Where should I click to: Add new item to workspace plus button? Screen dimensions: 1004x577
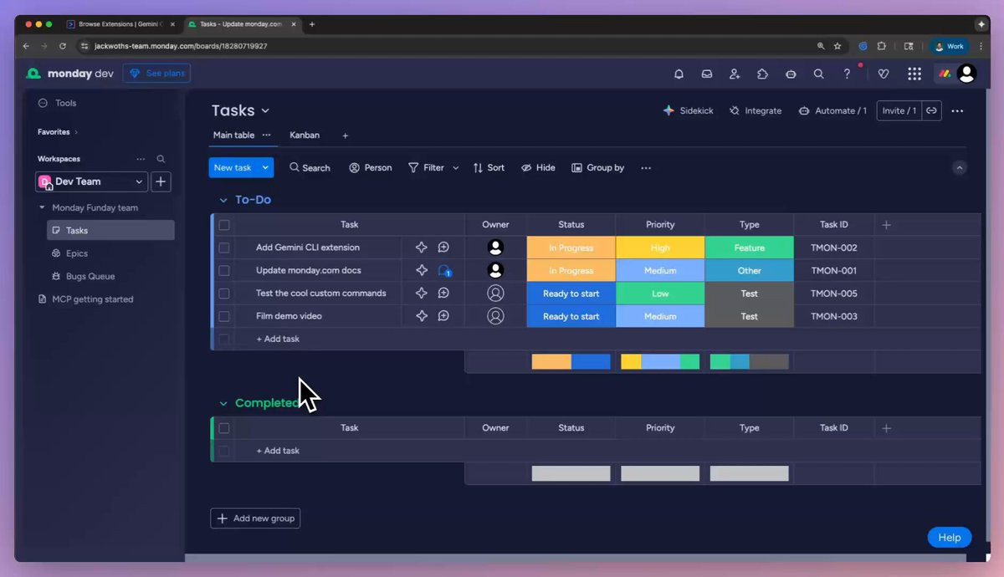[x=161, y=181]
